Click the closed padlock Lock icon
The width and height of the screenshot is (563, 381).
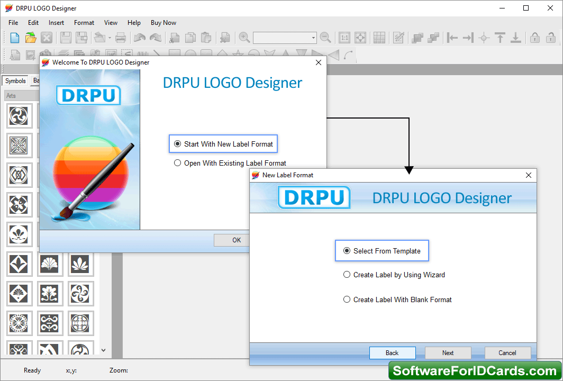pyautogui.click(x=534, y=38)
